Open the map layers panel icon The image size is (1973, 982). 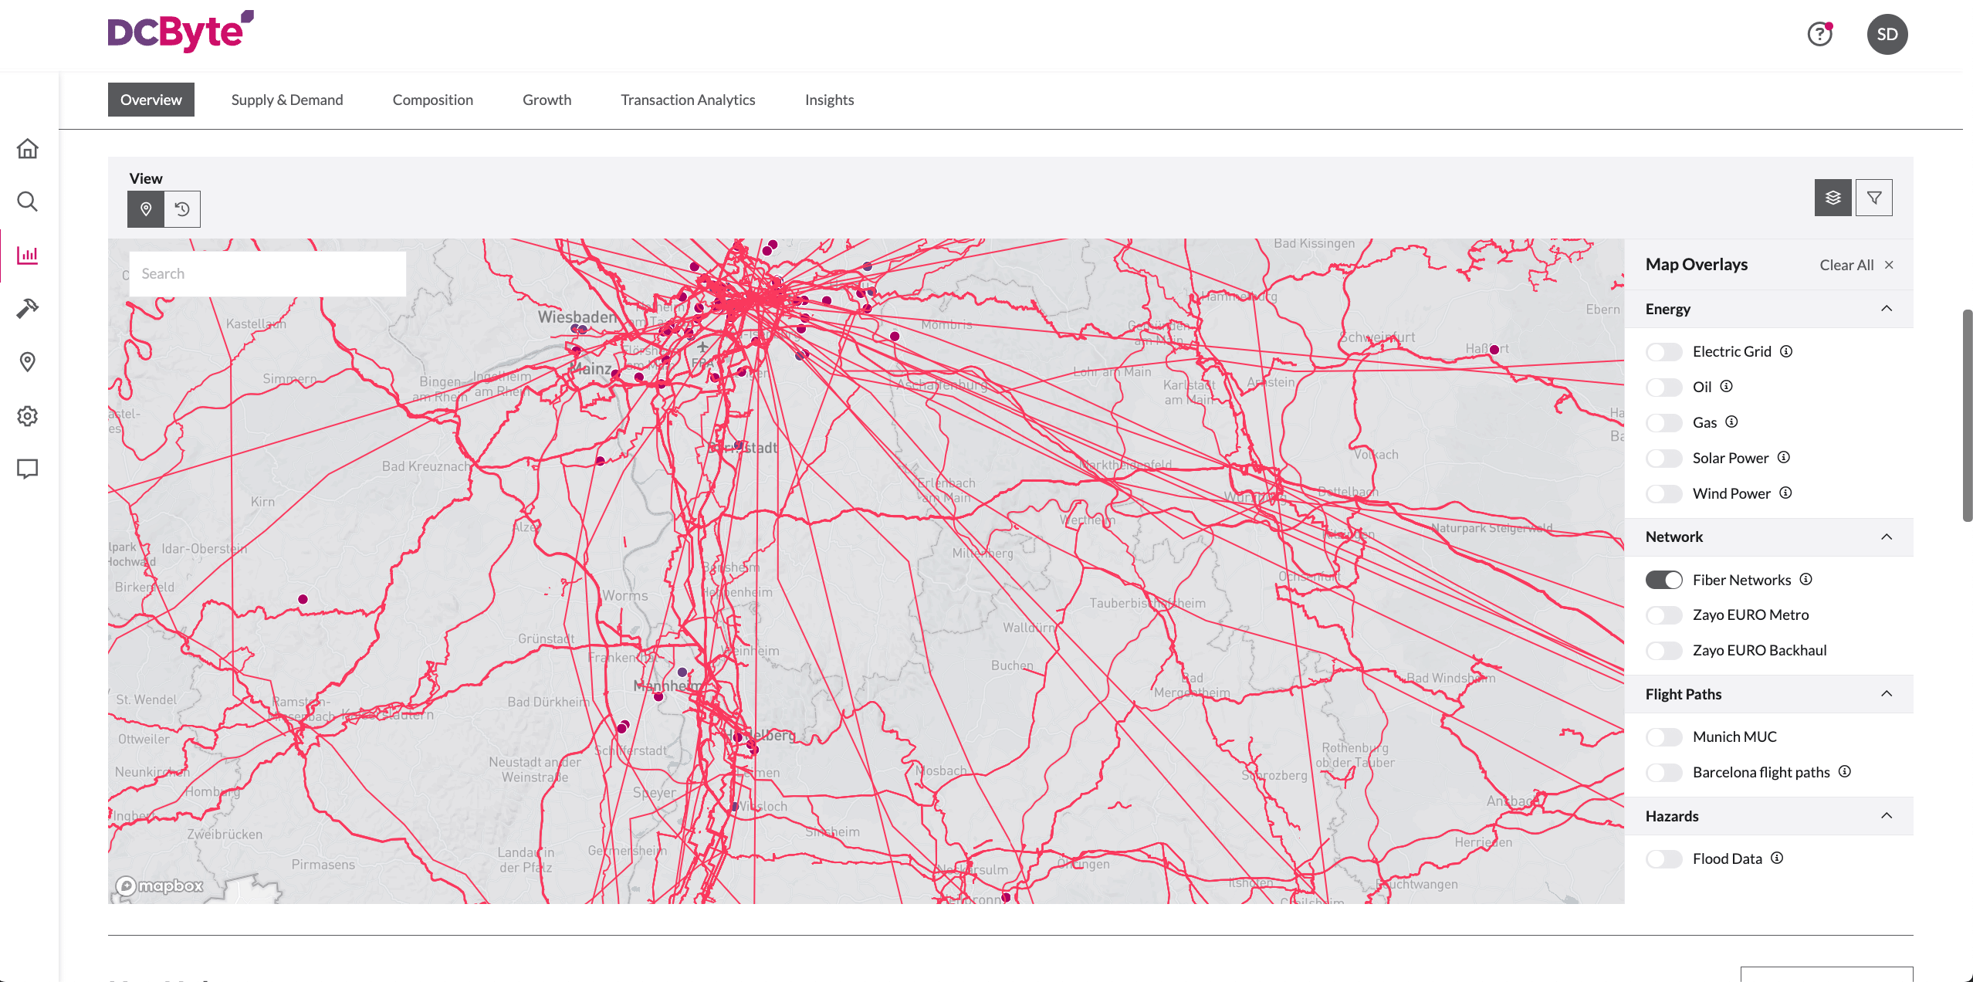pos(1833,197)
